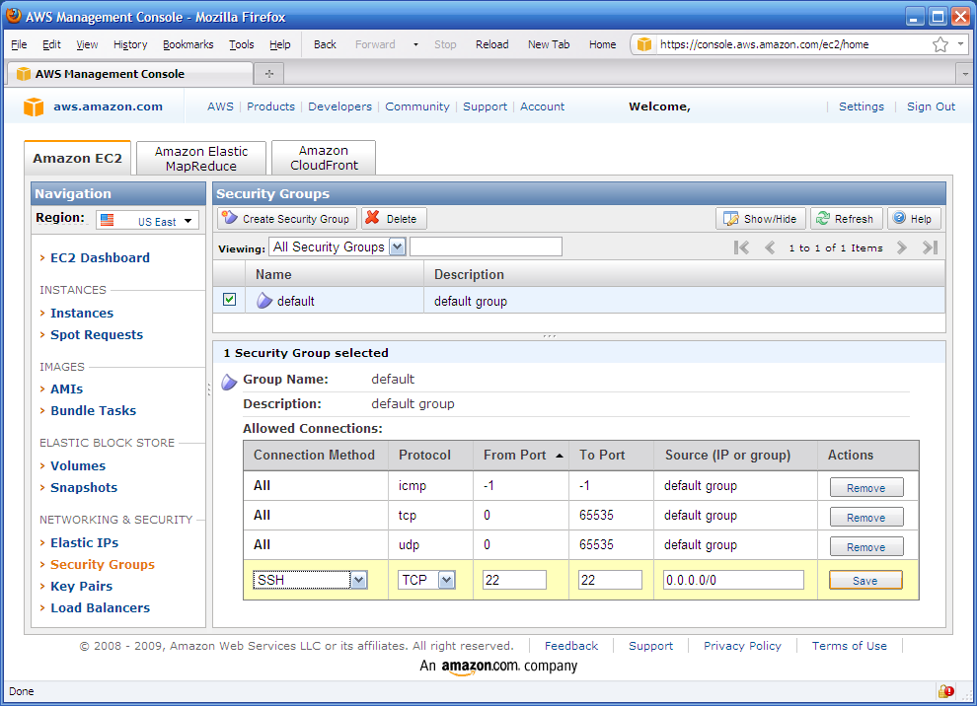Screen dimensions: 977x706
Task: Click the site identity icon in URL bar
Action: point(644,44)
